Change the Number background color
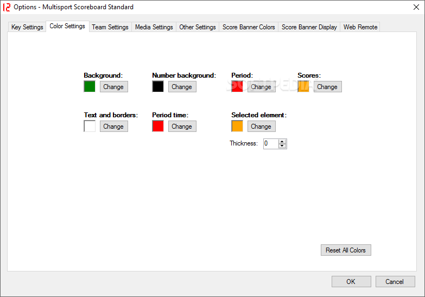425x297 pixels. (182, 87)
